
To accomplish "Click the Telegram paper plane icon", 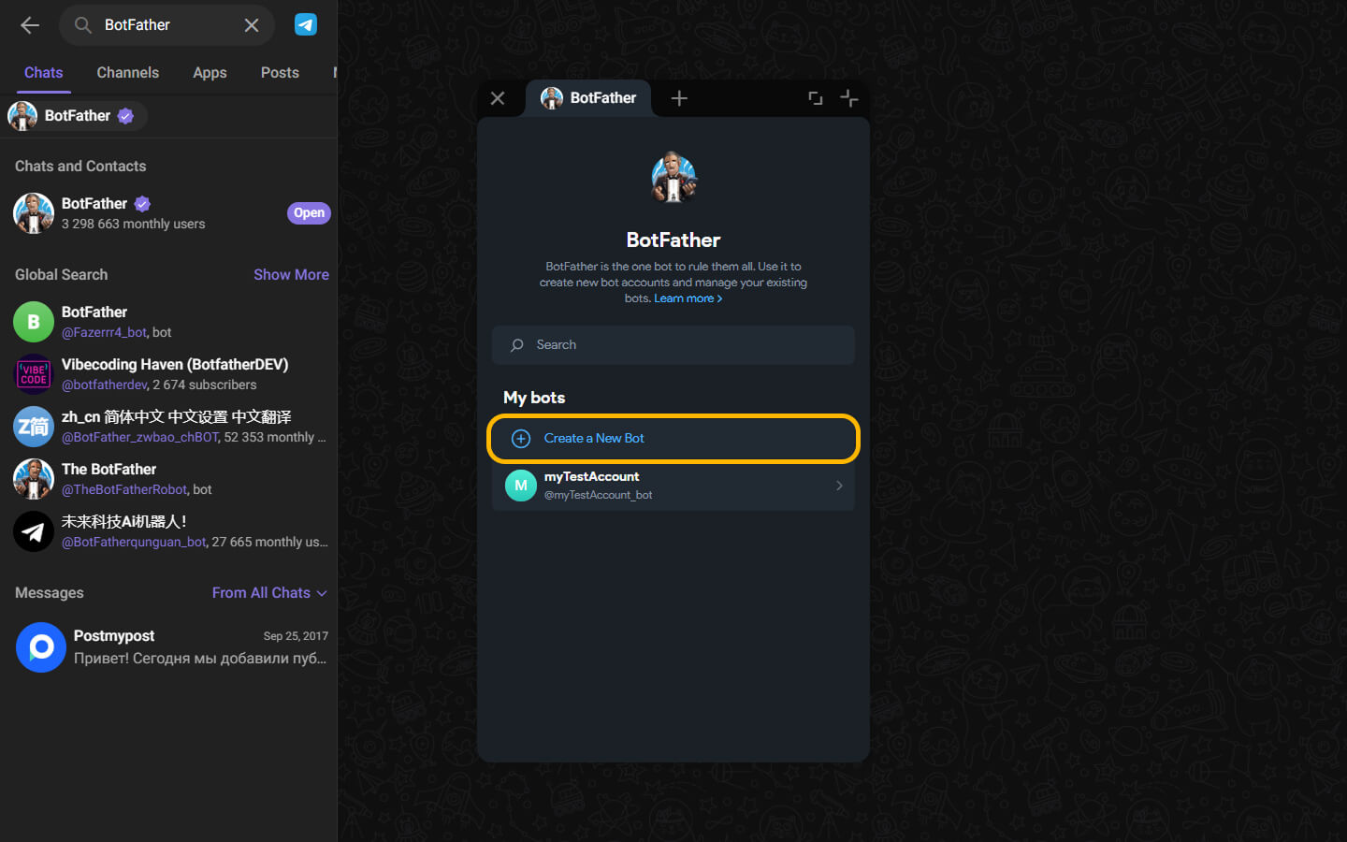I will (x=306, y=25).
